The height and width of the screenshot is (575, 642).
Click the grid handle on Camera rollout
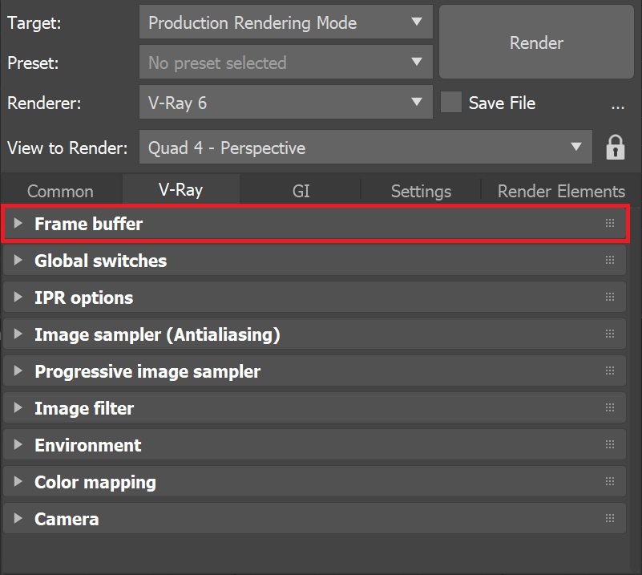609,518
